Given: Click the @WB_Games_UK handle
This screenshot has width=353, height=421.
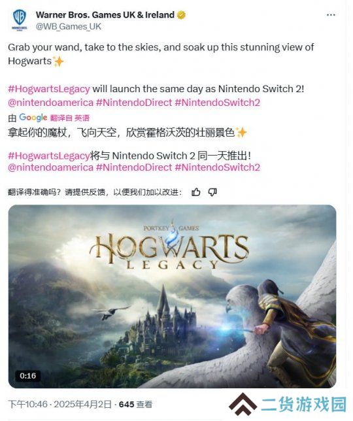Looking at the screenshot, I should pos(69,27).
